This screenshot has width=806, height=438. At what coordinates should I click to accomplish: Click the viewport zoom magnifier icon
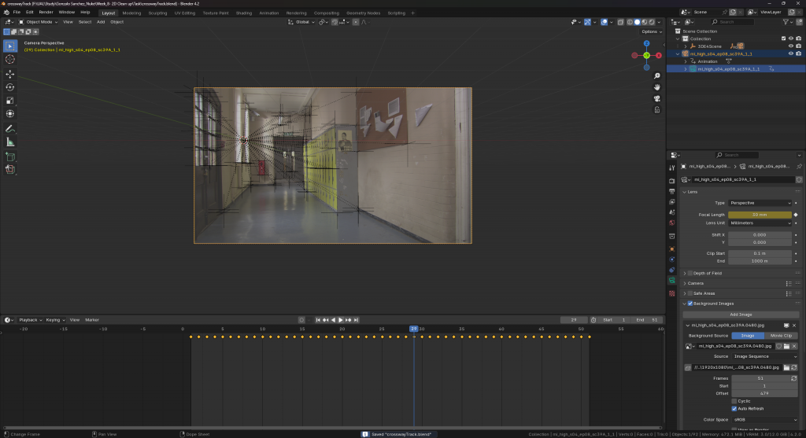(x=657, y=76)
